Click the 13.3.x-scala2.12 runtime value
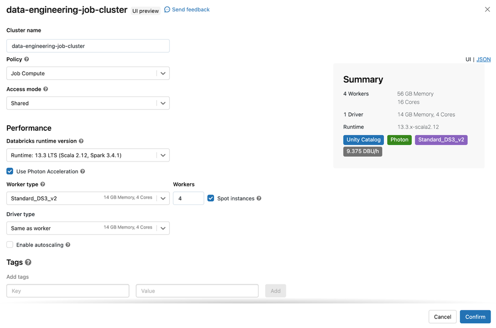The width and height of the screenshot is (496, 328). click(418, 127)
